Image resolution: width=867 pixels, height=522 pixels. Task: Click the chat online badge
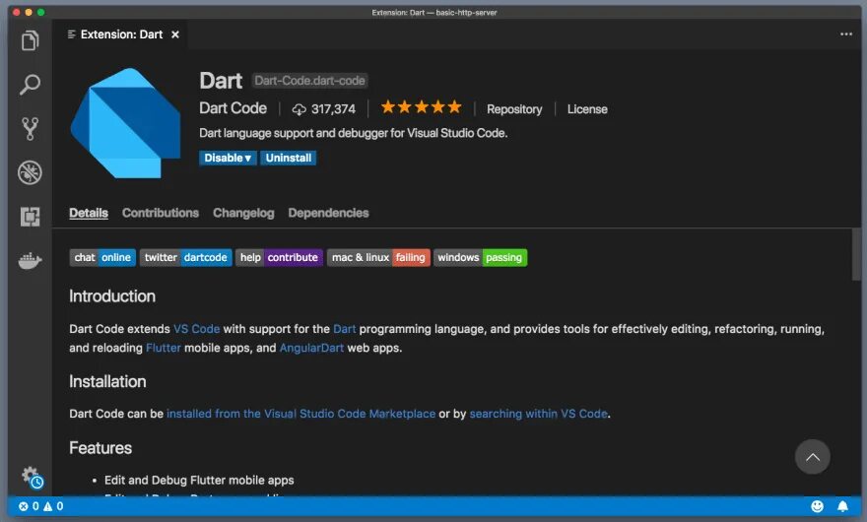pyautogui.click(x=102, y=258)
